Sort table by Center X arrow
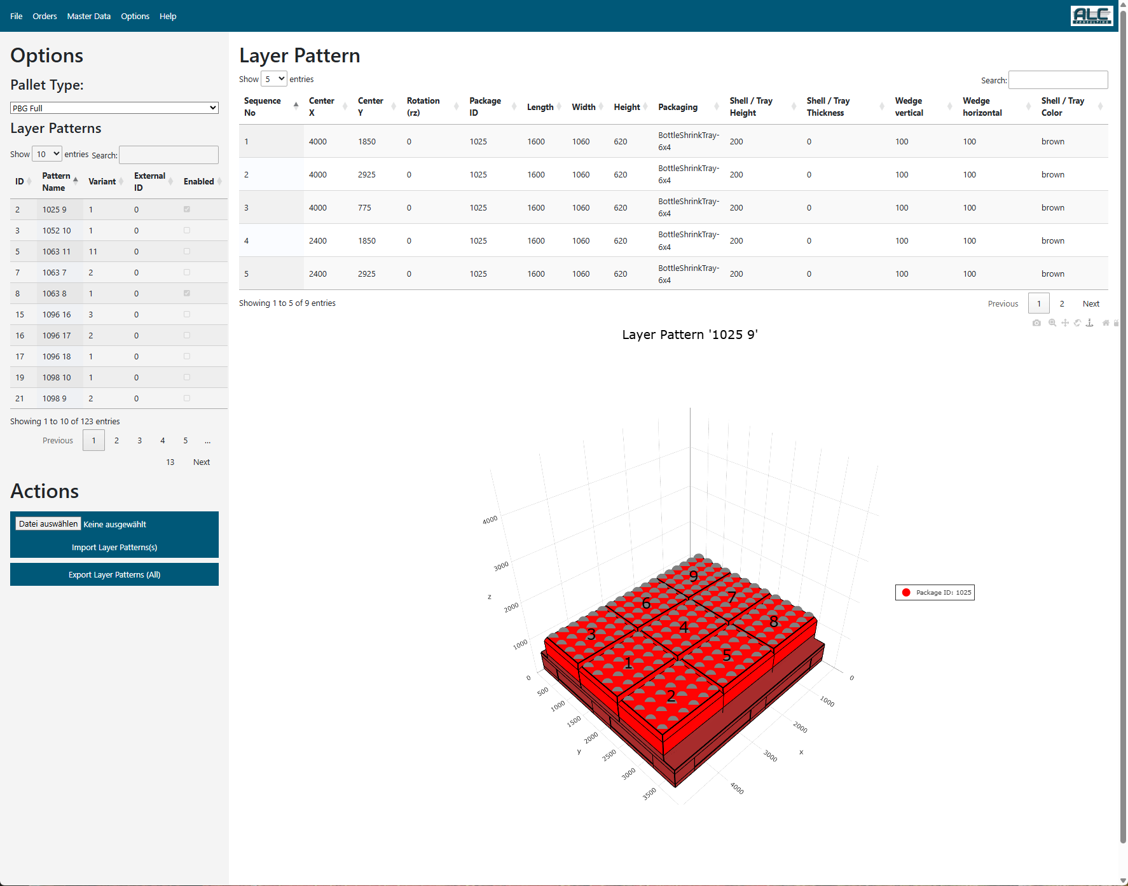This screenshot has height=886, width=1128. pos(345,107)
